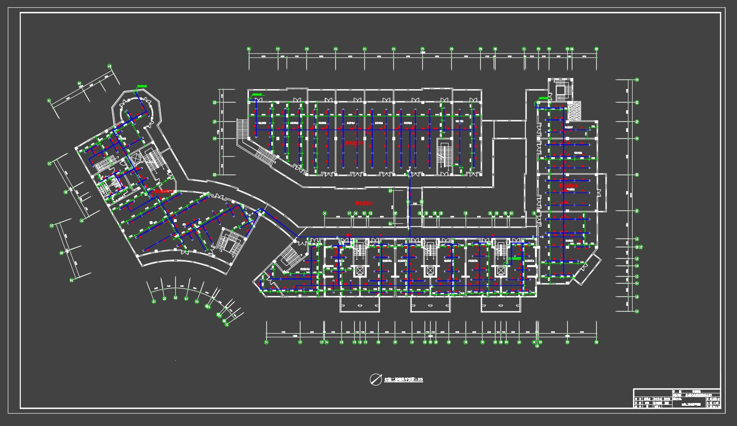
Task: Click the leftmost axis bubble in the top dimension row
Action: coord(249,49)
